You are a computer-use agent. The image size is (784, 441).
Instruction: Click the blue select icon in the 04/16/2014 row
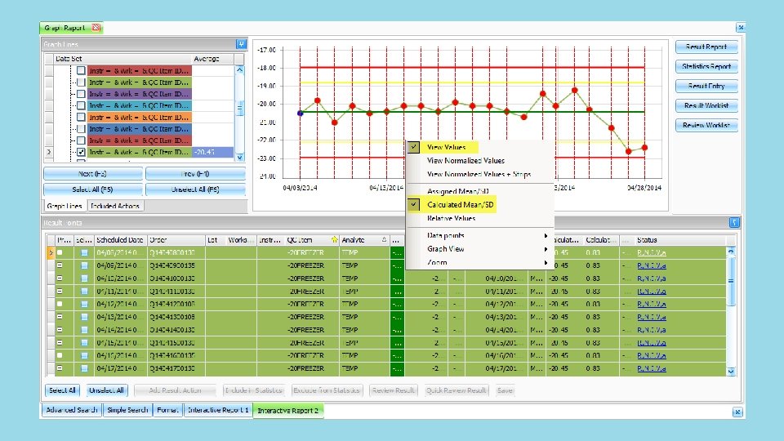point(84,355)
